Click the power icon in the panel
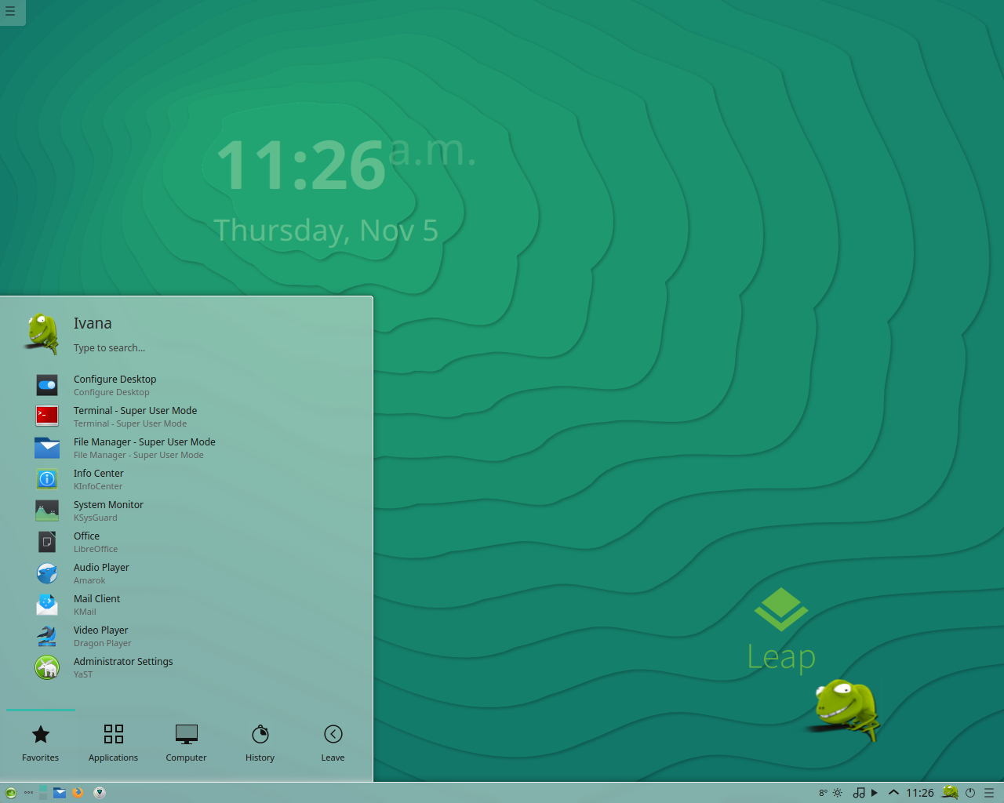This screenshot has width=1004, height=803. point(970,793)
